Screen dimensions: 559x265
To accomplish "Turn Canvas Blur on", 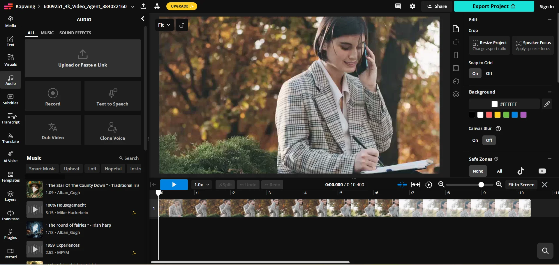I will tap(475, 140).
